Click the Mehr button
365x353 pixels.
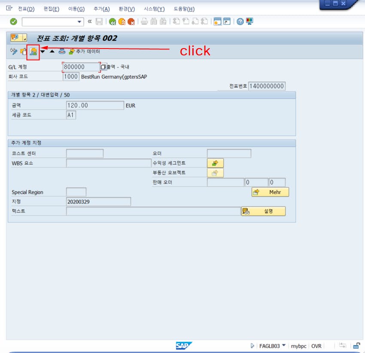270,192
